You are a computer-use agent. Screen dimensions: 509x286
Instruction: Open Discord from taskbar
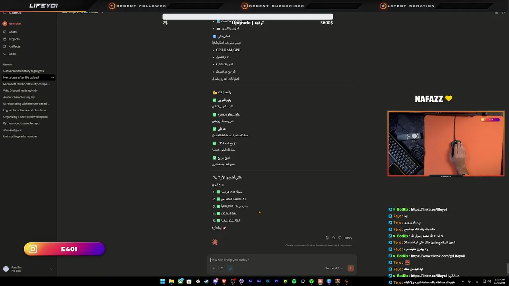pos(215,281)
